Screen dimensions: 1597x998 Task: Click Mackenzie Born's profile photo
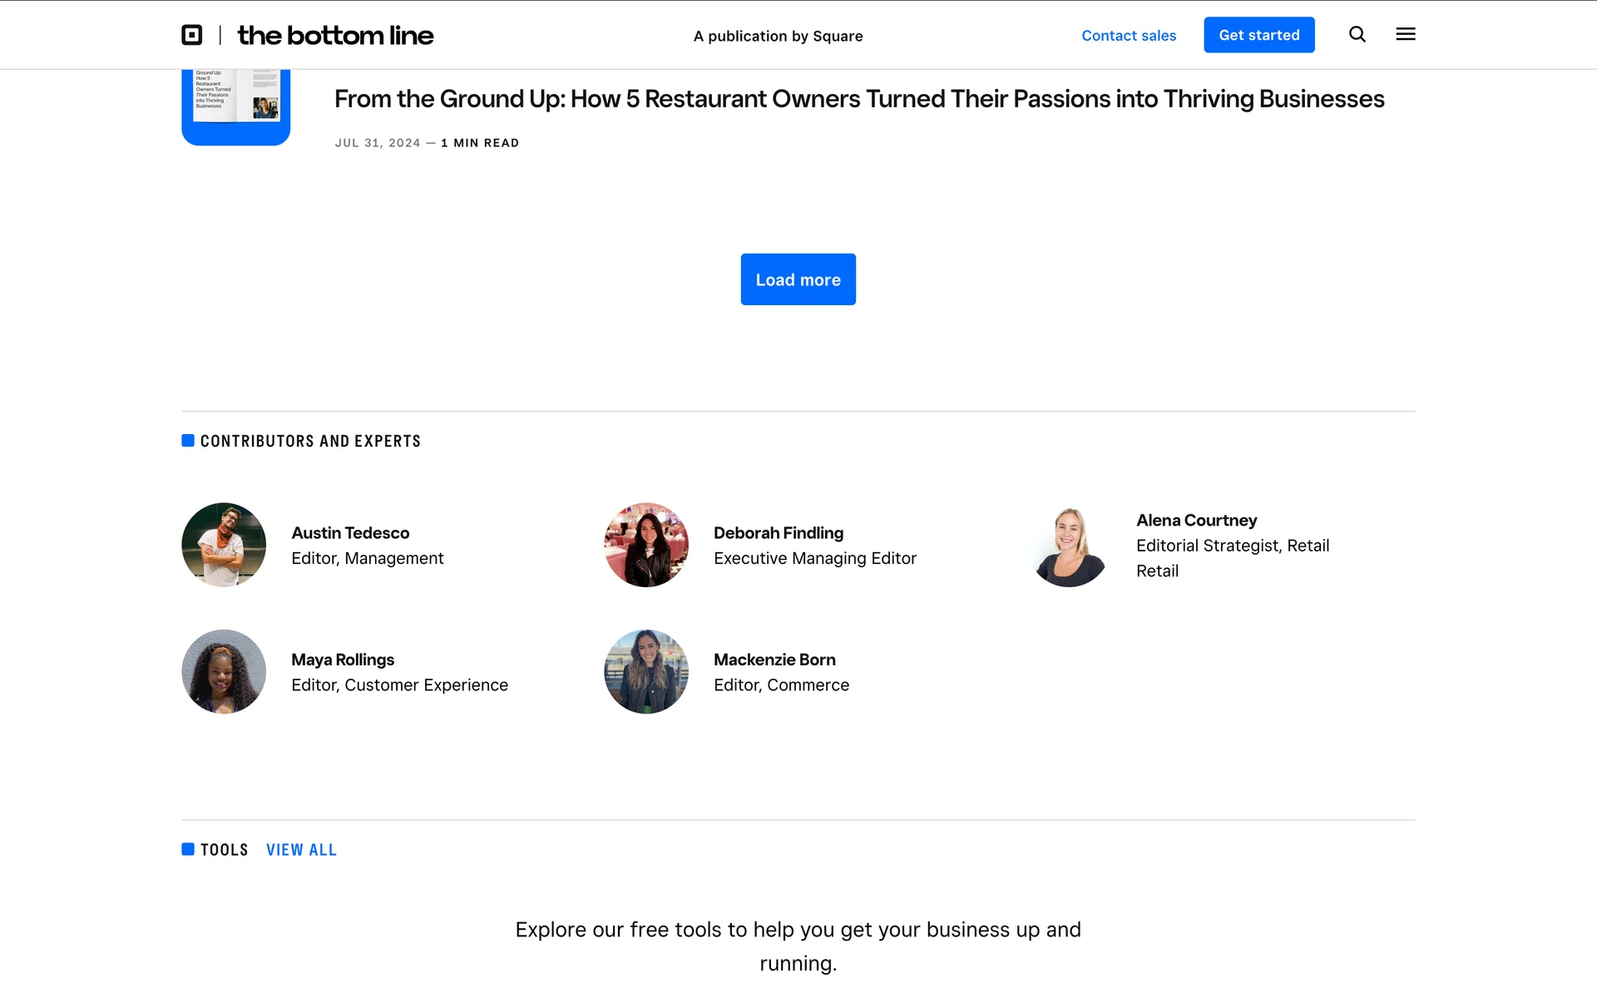(x=646, y=671)
